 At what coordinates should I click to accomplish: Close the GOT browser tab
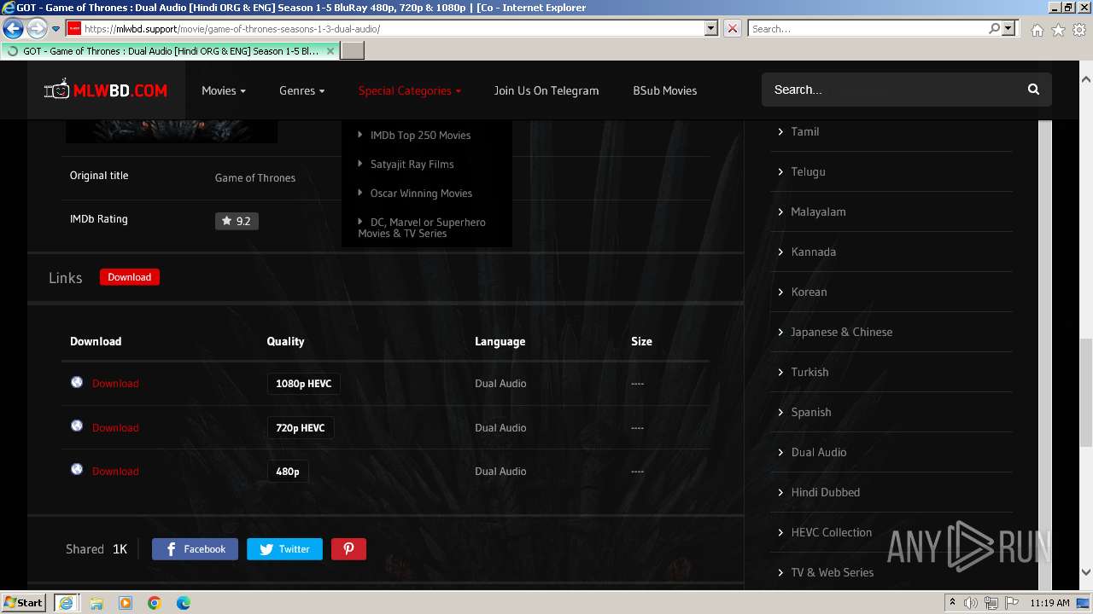click(330, 50)
